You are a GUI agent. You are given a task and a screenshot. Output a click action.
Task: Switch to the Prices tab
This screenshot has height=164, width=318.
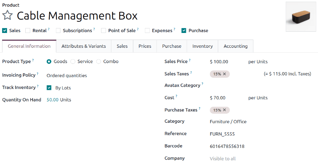145,46
